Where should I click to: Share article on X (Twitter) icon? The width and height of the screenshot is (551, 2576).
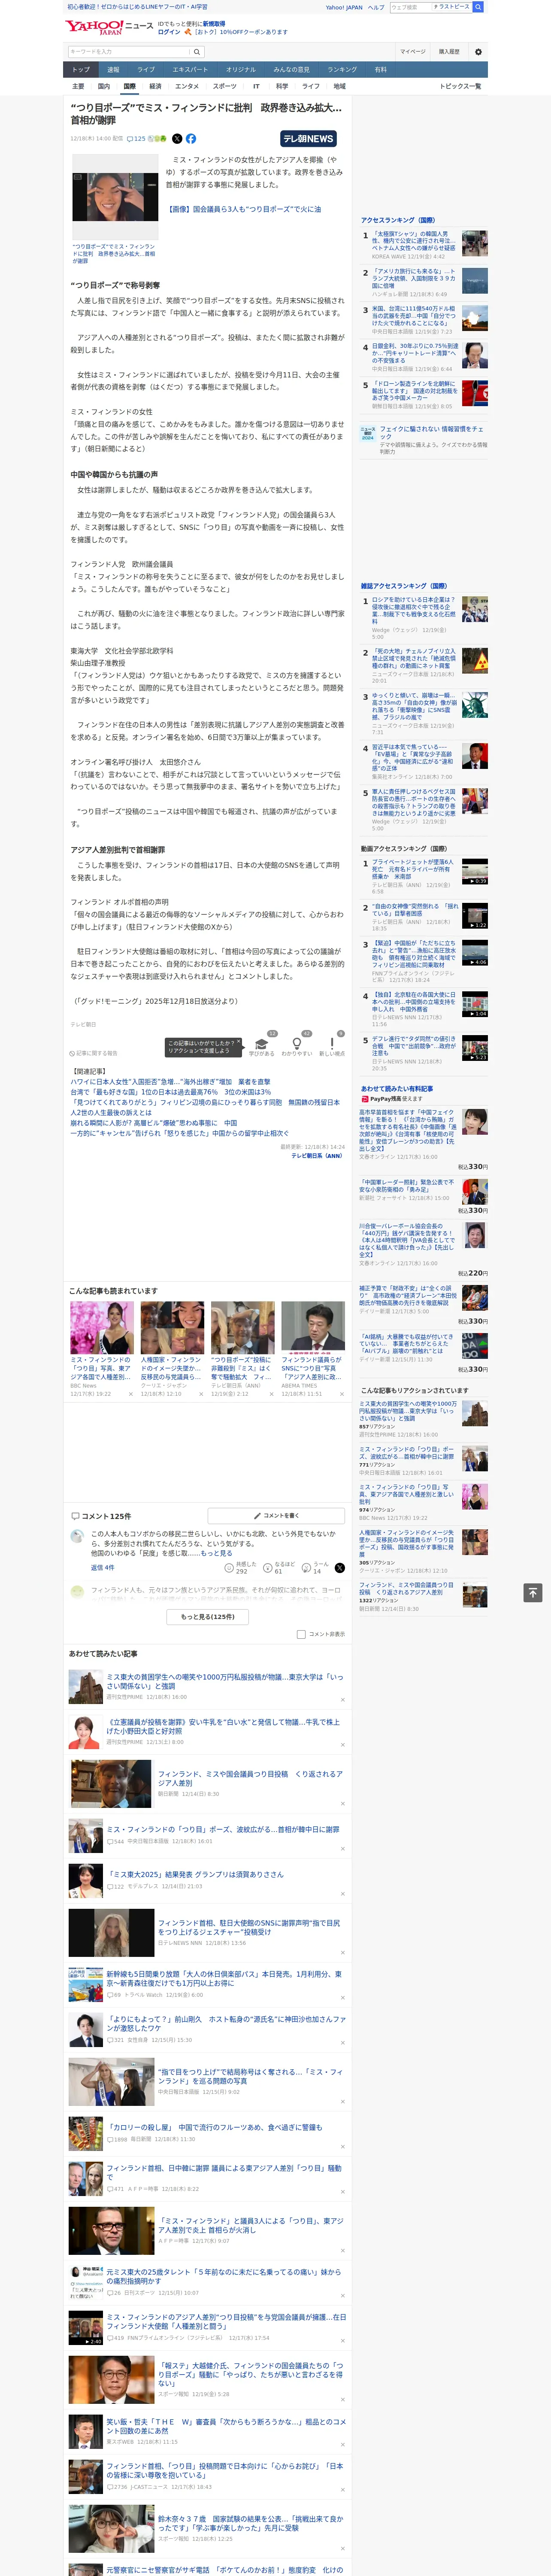click(177, 139)
